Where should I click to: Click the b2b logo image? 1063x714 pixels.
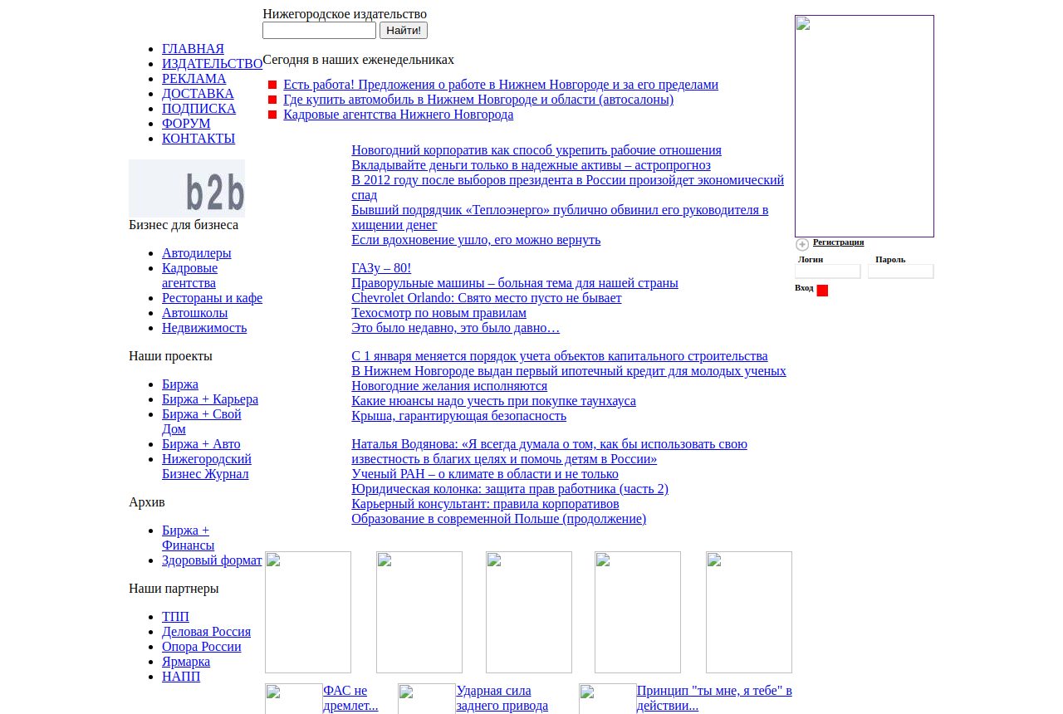point(187,188)
